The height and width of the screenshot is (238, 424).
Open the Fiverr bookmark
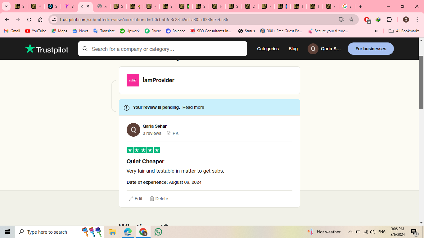[153, 31]
